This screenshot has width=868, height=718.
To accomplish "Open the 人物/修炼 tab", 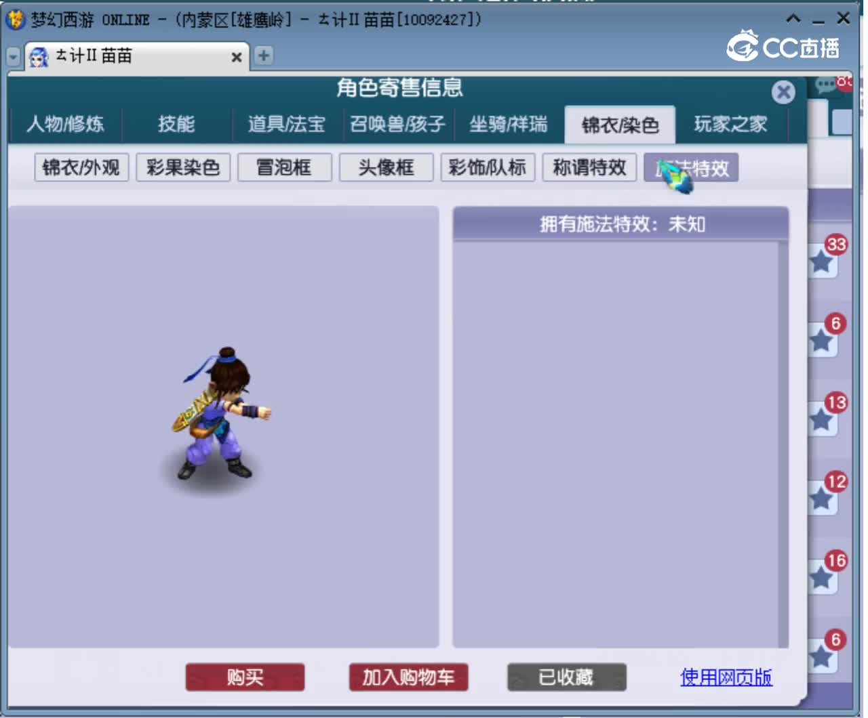I will click(x=66, y=124).
